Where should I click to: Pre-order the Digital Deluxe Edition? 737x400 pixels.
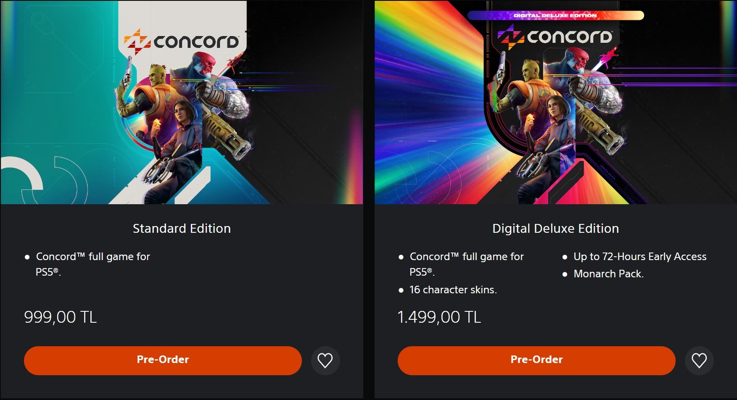(536, 360)
